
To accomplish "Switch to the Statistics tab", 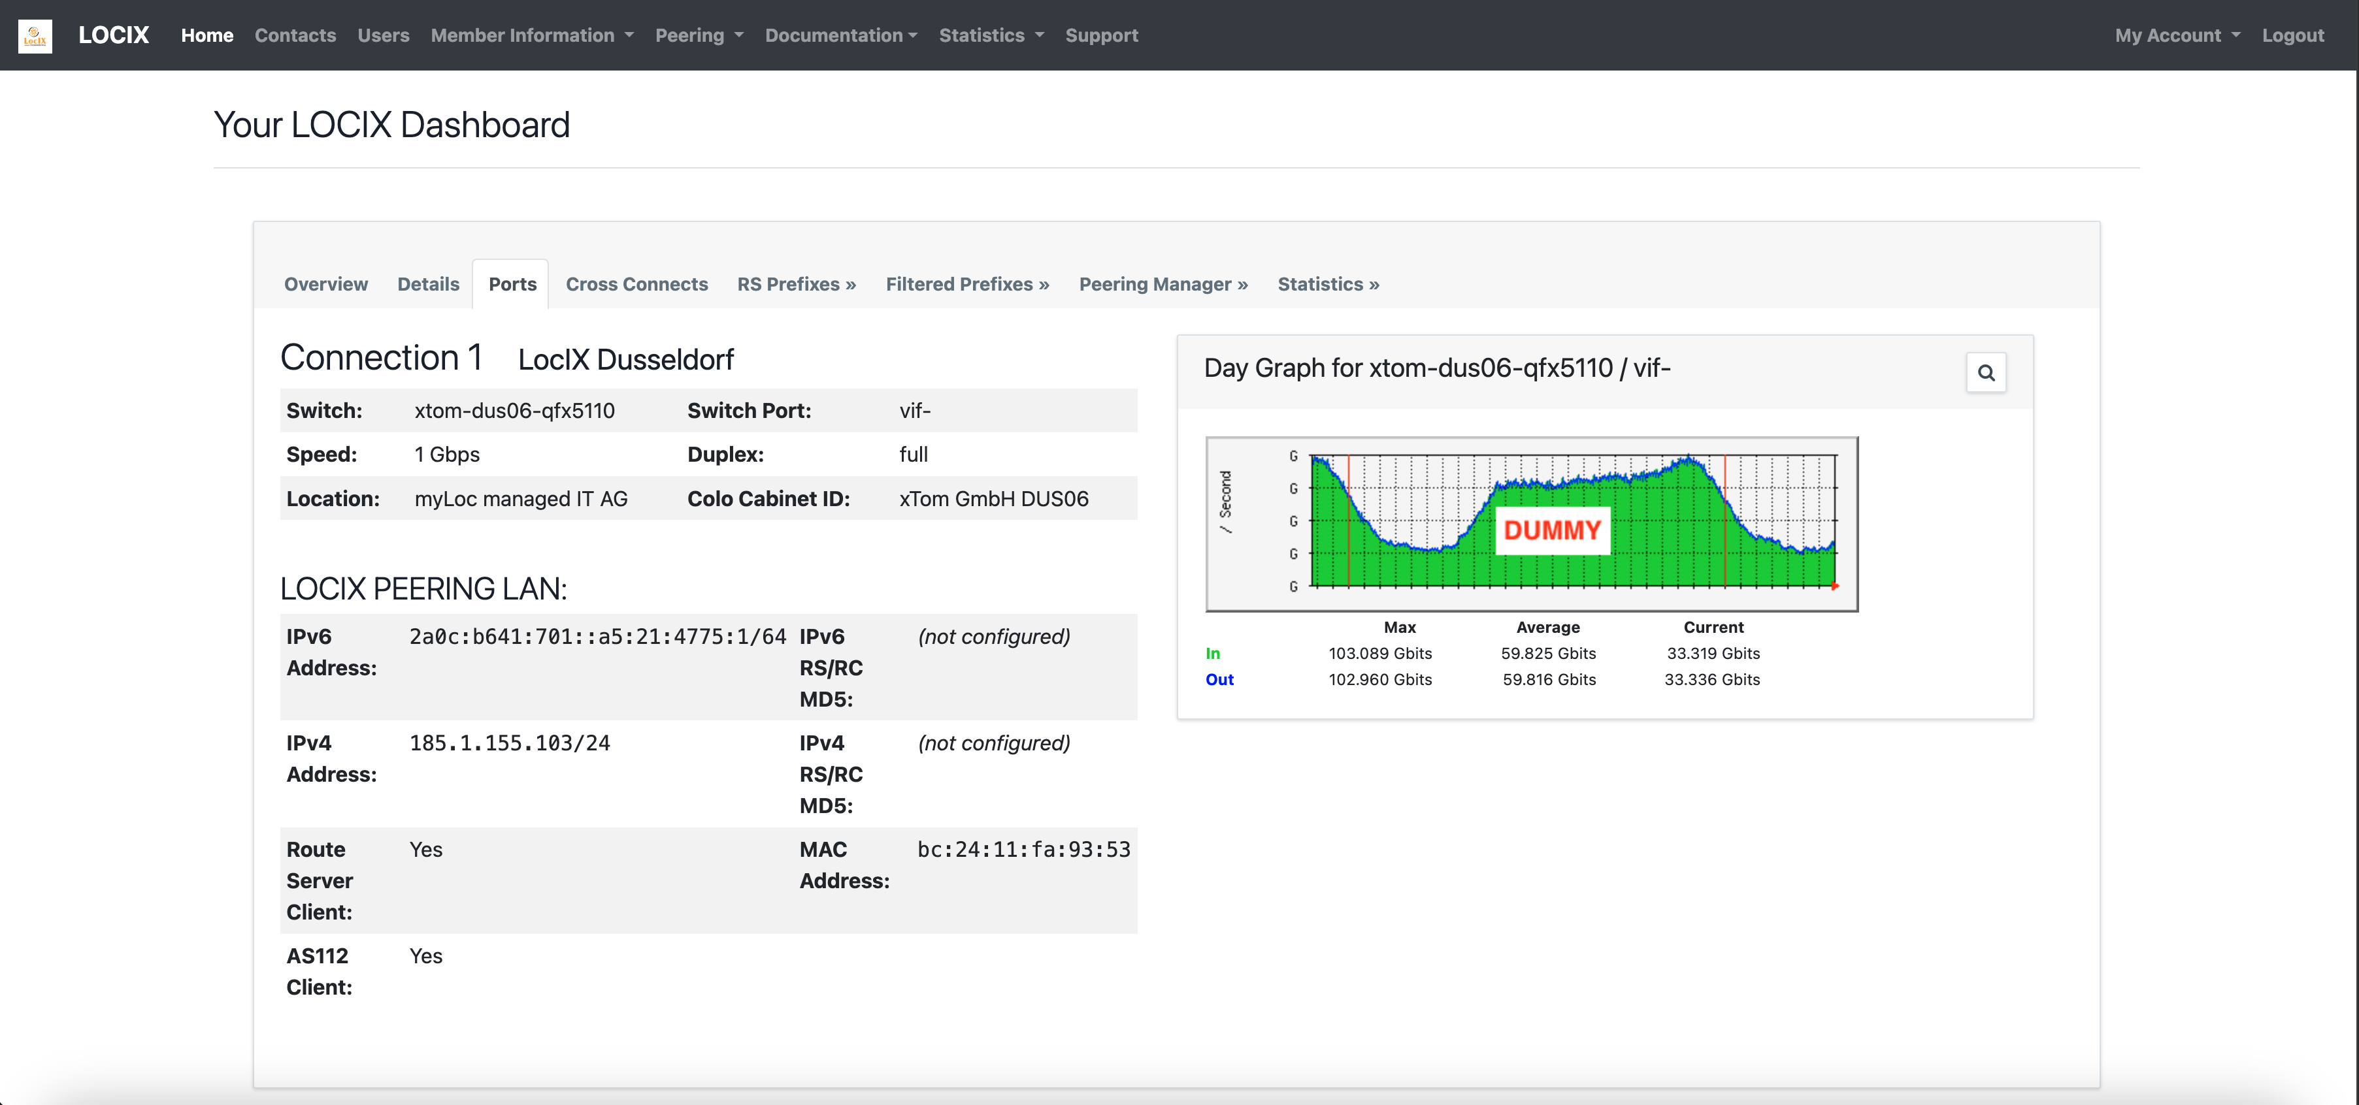I will point(1328,284).
